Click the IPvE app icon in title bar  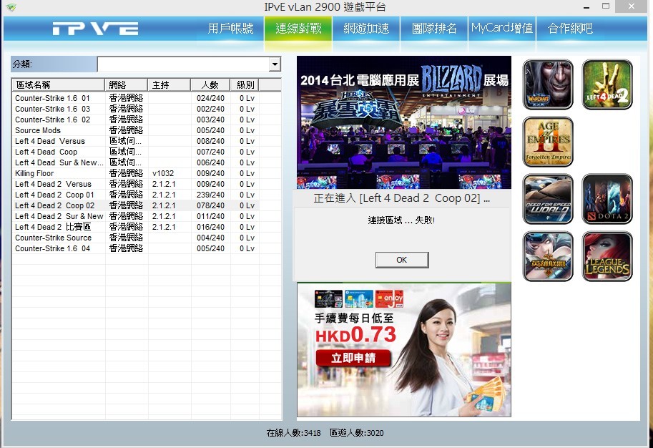tap(11, 7)
